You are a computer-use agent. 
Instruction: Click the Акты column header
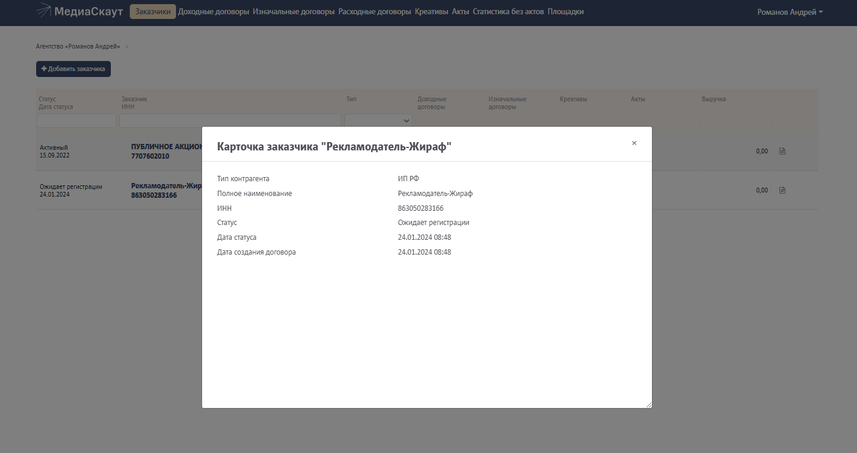(x=638, y=99)
